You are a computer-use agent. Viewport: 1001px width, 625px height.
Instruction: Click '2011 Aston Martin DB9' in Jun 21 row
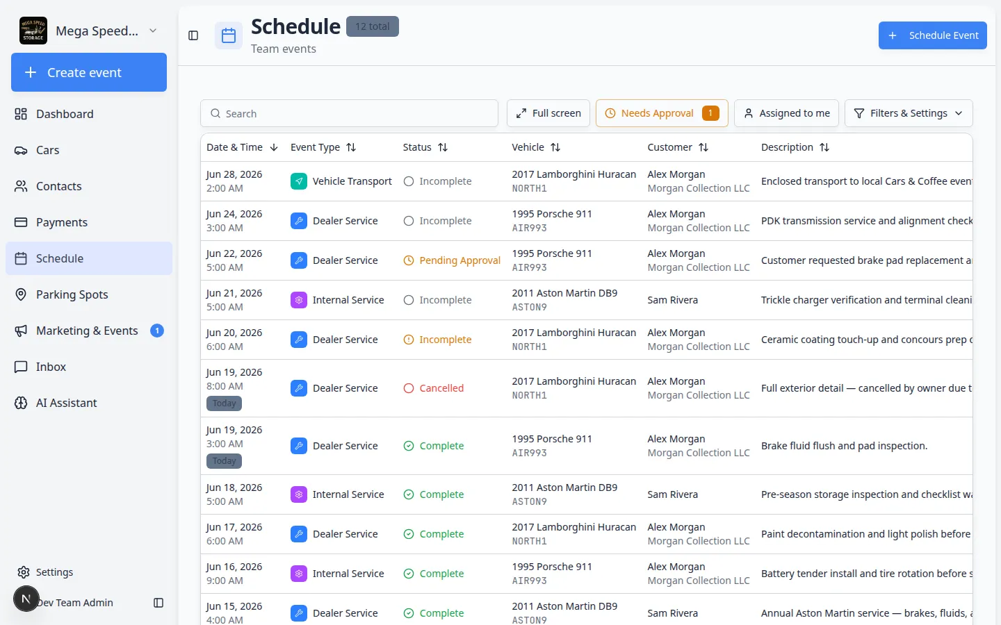click(x=564, y=293)
